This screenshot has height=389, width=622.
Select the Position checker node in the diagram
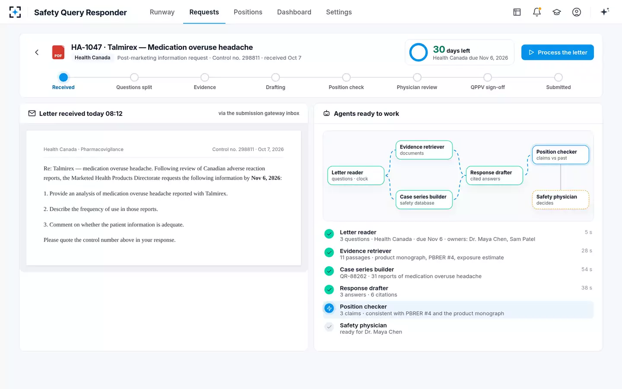(561, 155)
